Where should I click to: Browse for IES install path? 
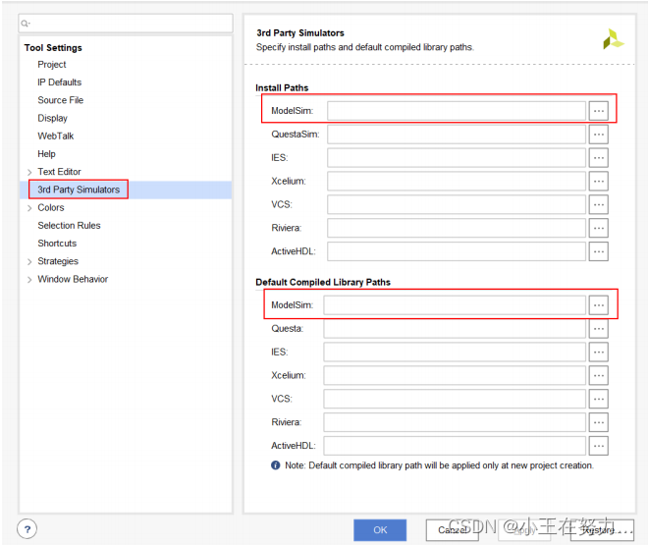598,158
